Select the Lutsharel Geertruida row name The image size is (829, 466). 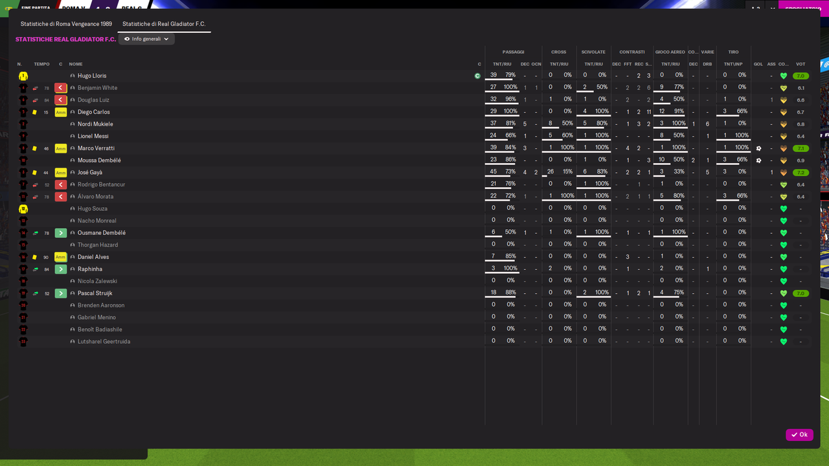coord(104,342)
